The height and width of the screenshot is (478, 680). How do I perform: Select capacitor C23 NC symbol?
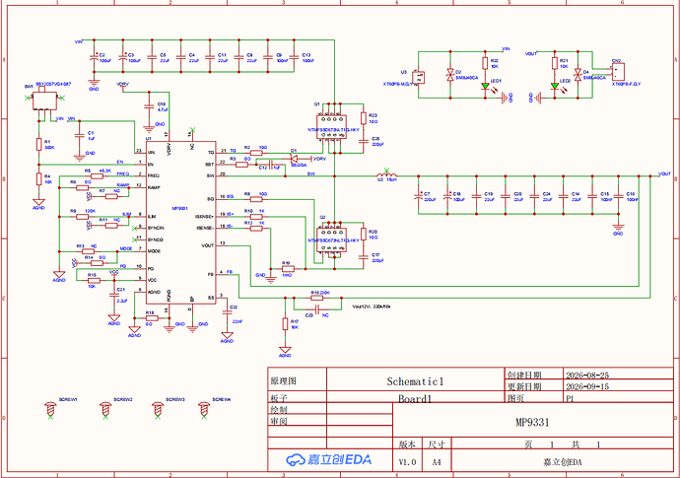[317, 309]
